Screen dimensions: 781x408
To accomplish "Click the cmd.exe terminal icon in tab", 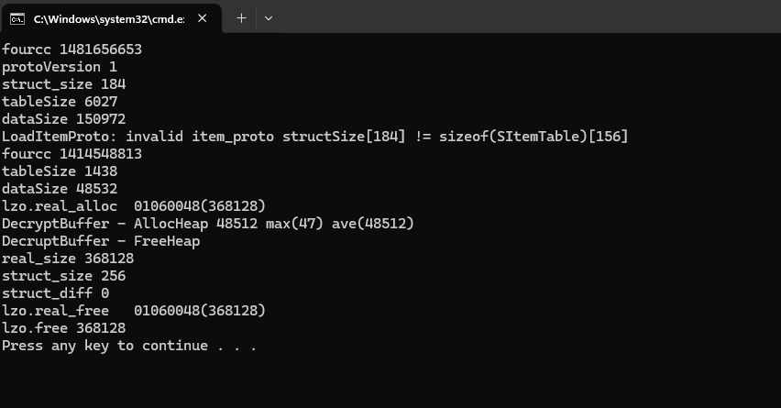I will pyautogui.click(x=16, y=18).
